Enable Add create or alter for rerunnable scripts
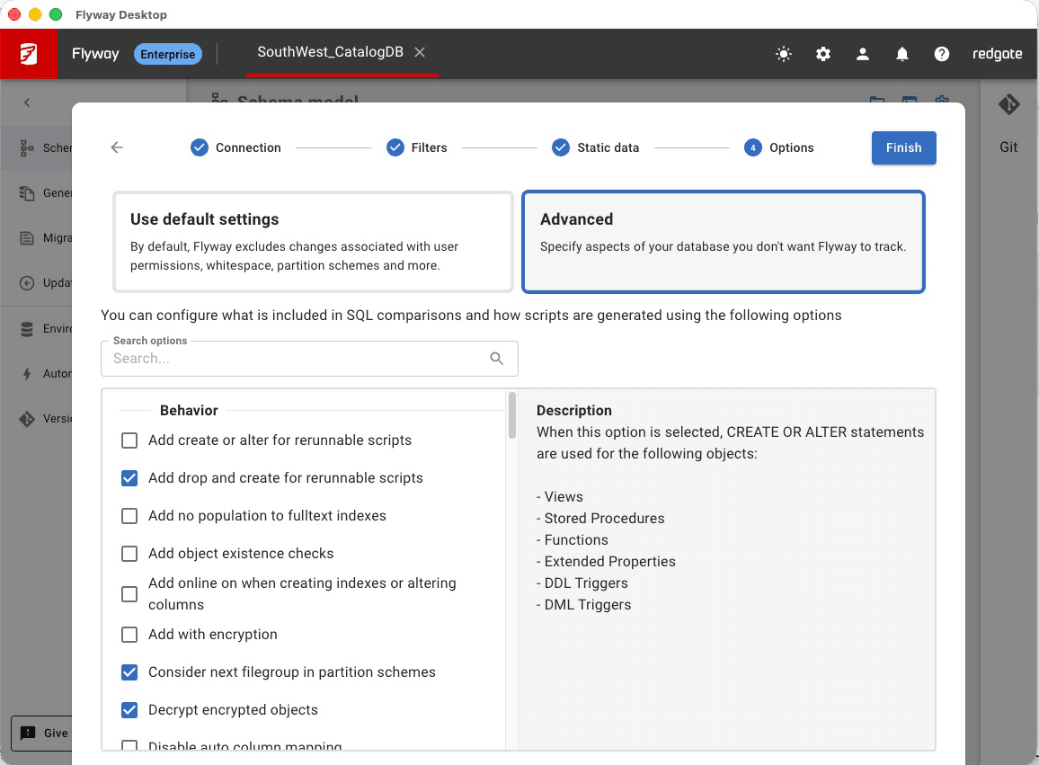Image resolution: width=1039 pixels, height=765 pixels. point(129,440)
